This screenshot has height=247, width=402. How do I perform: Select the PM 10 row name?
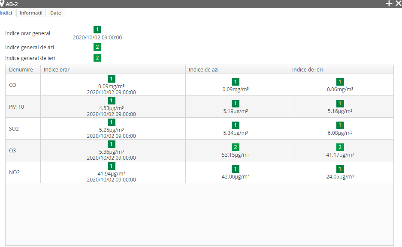click(16, 107)
